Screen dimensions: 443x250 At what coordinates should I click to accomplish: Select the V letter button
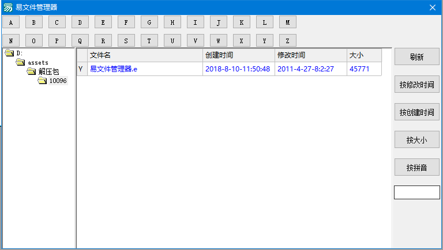click(195, 41)
